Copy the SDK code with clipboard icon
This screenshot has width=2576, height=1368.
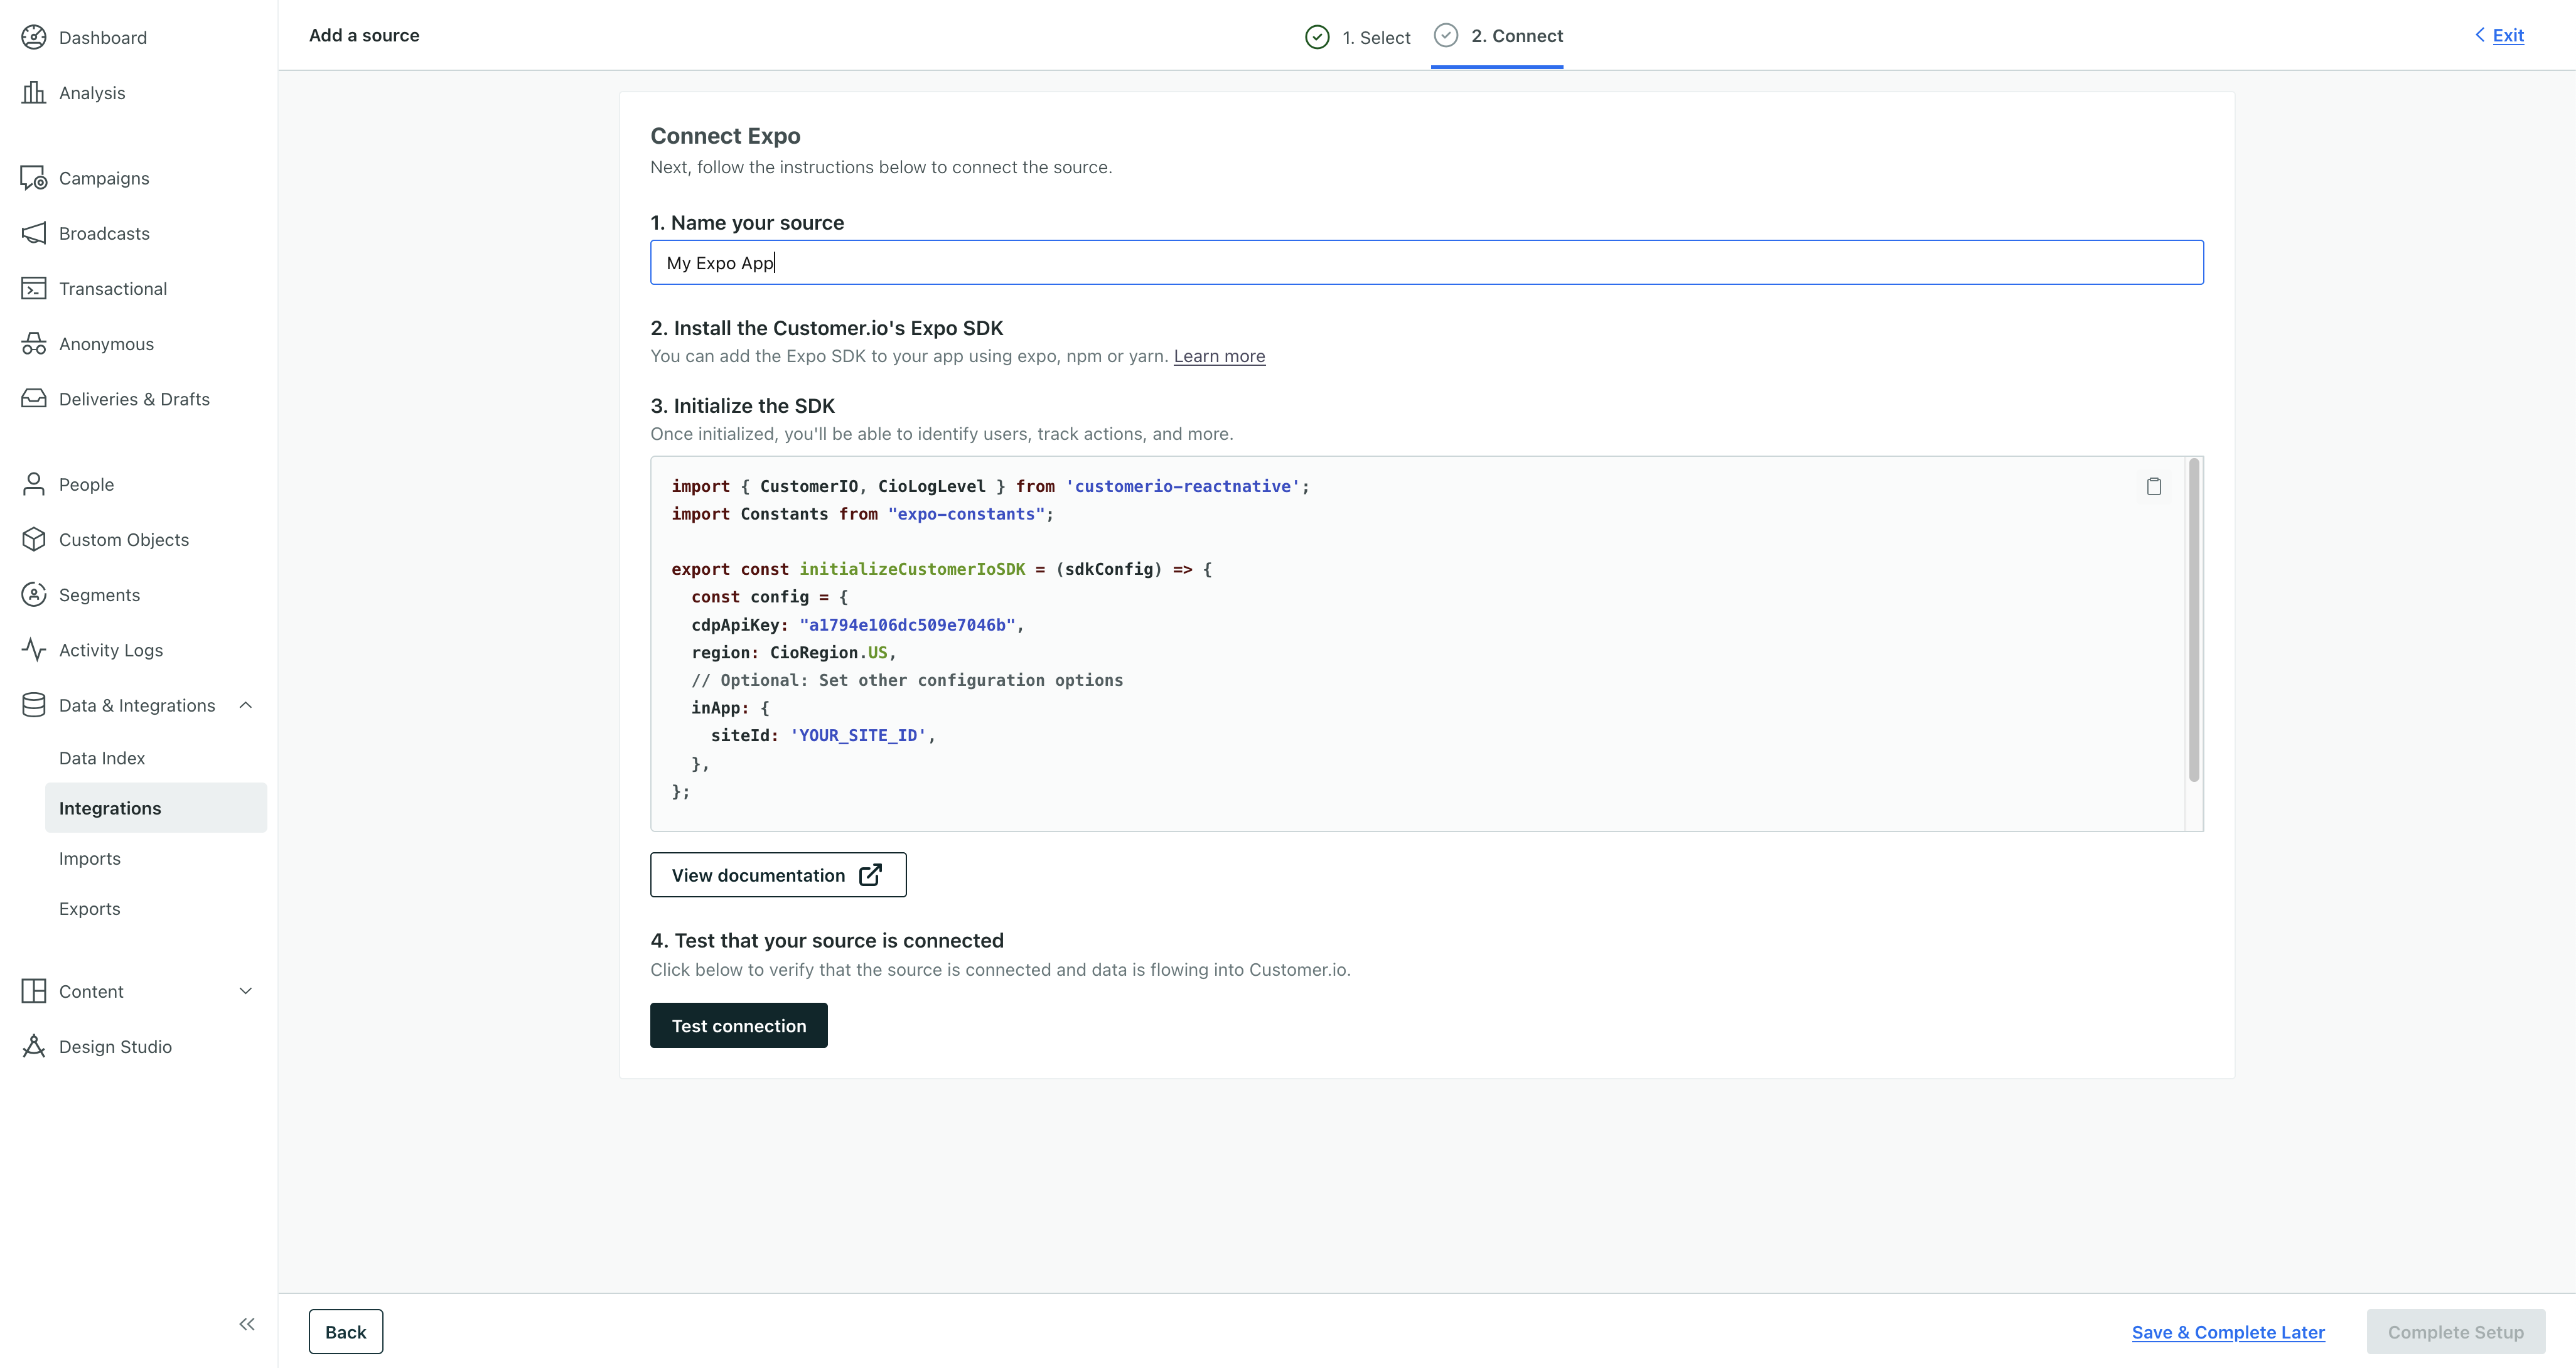coord(2154,486)
